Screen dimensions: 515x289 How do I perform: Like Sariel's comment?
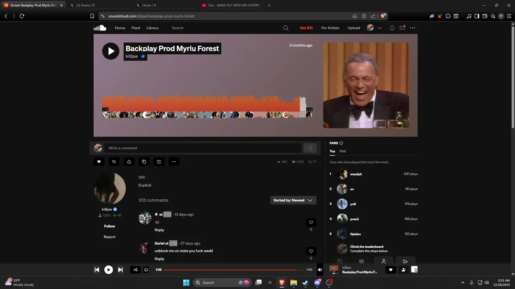[x=311, y=251]
